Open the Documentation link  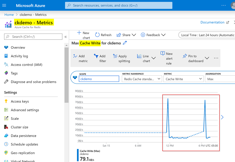coord(212,22)
